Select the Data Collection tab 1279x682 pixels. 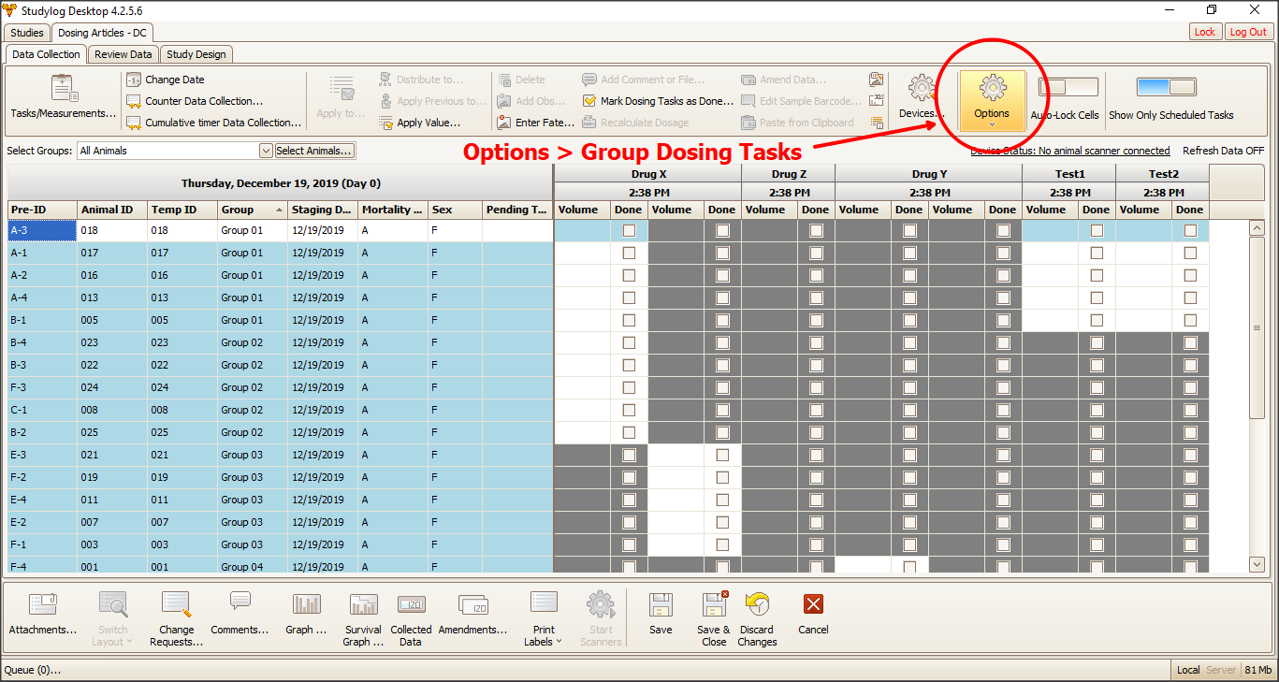[x=46, y=55]
